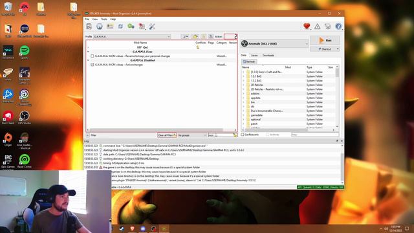Open the profiles card toolbar icon
414x233 pixels.
(x=110, y=27)
